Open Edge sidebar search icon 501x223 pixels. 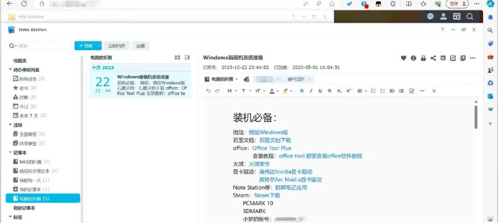(490, 30)
